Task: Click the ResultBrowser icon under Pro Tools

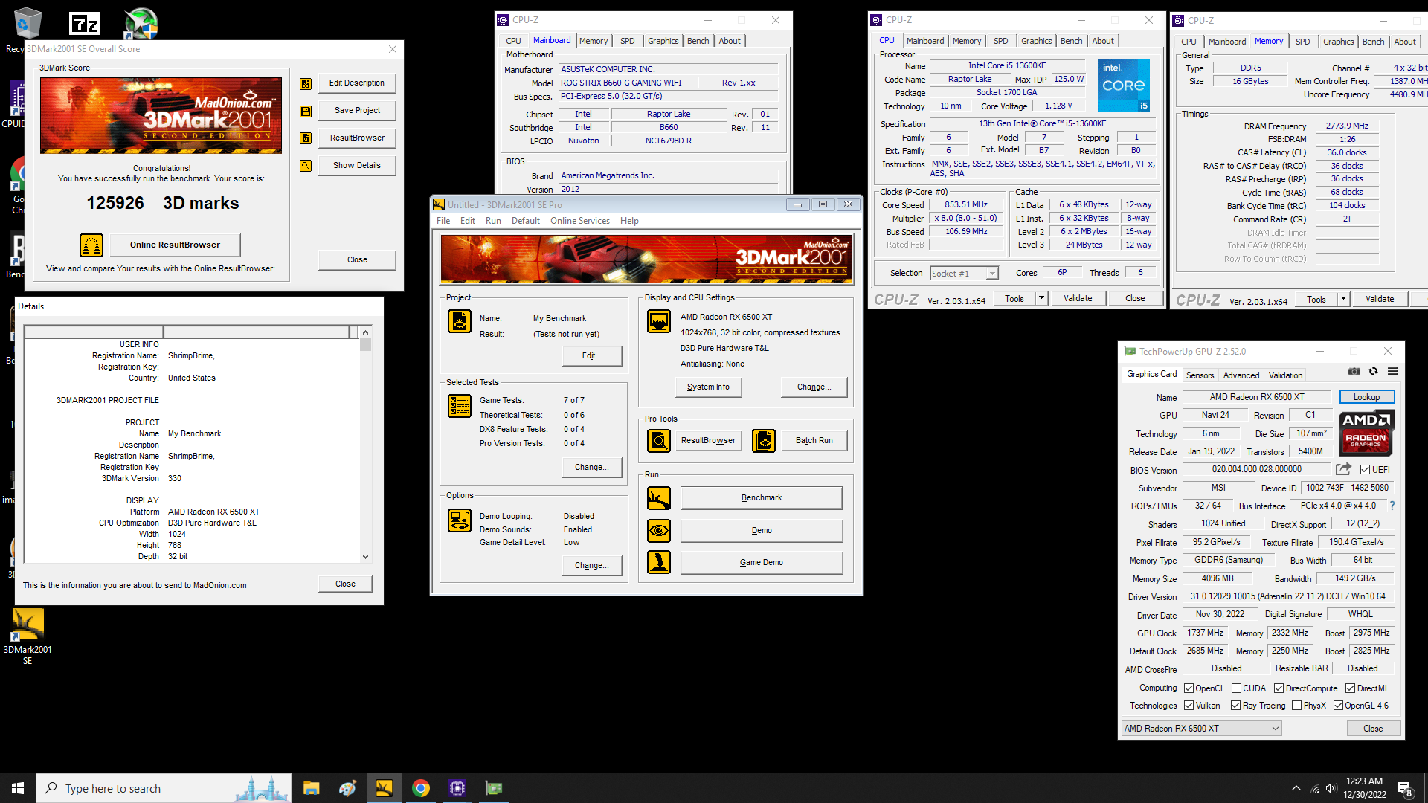Action: tap(659, 441)
